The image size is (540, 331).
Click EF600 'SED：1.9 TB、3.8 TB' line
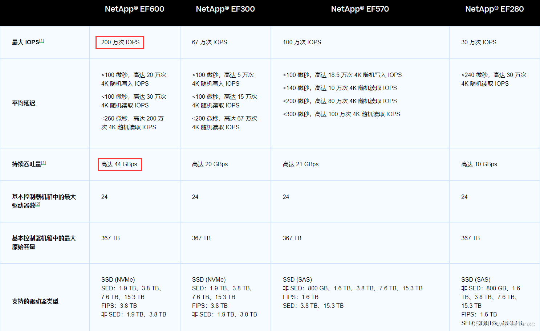pos(131,293)
